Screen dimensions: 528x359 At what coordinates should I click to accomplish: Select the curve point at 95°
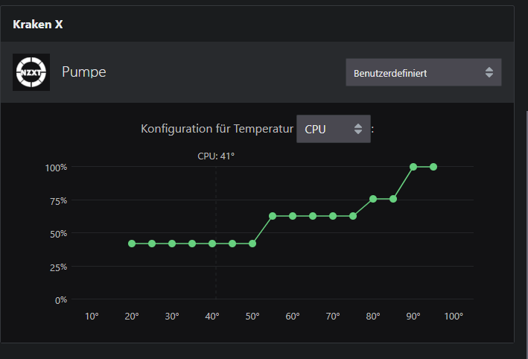(433, 167)
